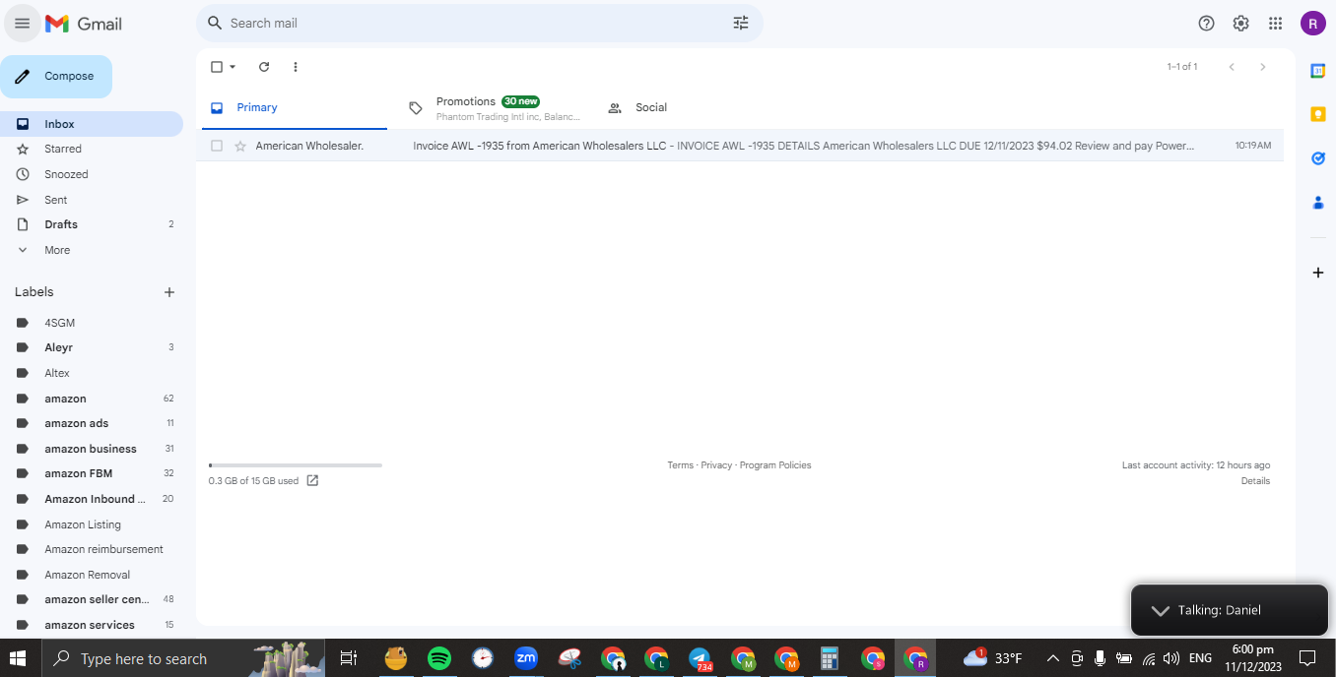This screenshot has height=677, width=1336.
Task: Refresh the inbox
Action: click(264, 67)
